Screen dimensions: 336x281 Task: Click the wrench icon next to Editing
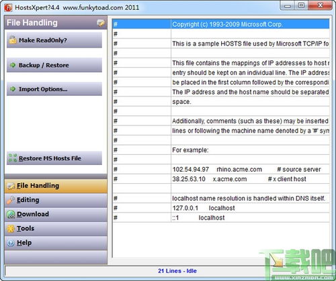[11, 200]
